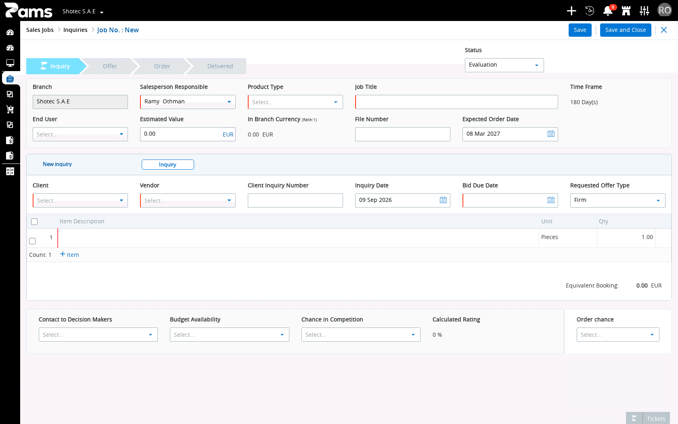
Task: Click the Save button
Action: click(x=580, y=30)
